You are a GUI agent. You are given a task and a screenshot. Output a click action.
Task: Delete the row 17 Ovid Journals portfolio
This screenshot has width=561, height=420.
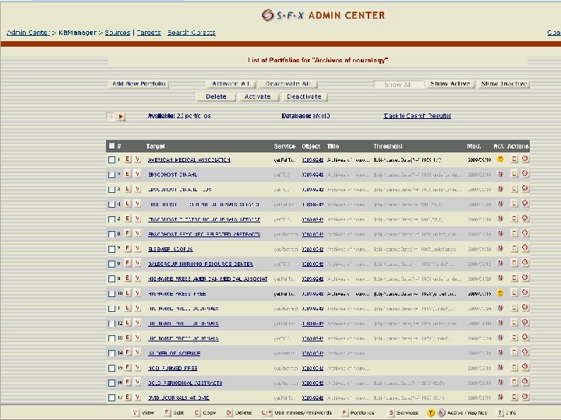pos(525,397)
